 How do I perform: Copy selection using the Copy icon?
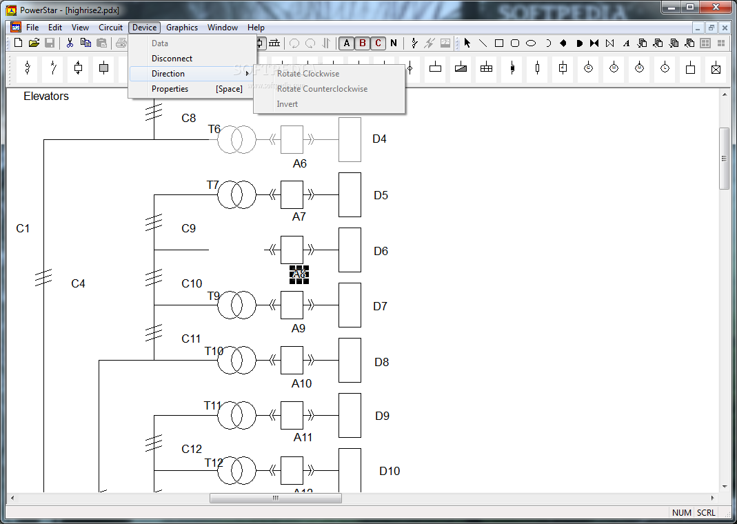click(85, 43)
